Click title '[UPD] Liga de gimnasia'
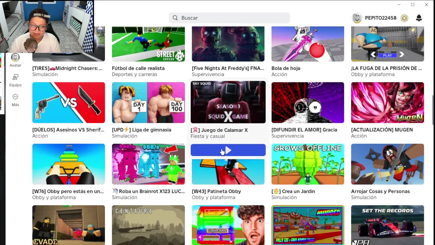The image size is (435, 245). pyautogui.click(x=142, y=130)
